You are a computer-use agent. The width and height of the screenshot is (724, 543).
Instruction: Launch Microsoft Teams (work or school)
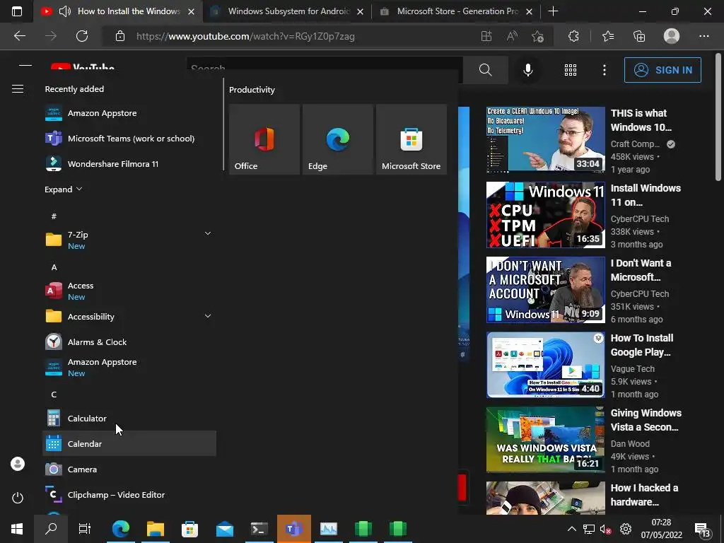click(129, 139)
